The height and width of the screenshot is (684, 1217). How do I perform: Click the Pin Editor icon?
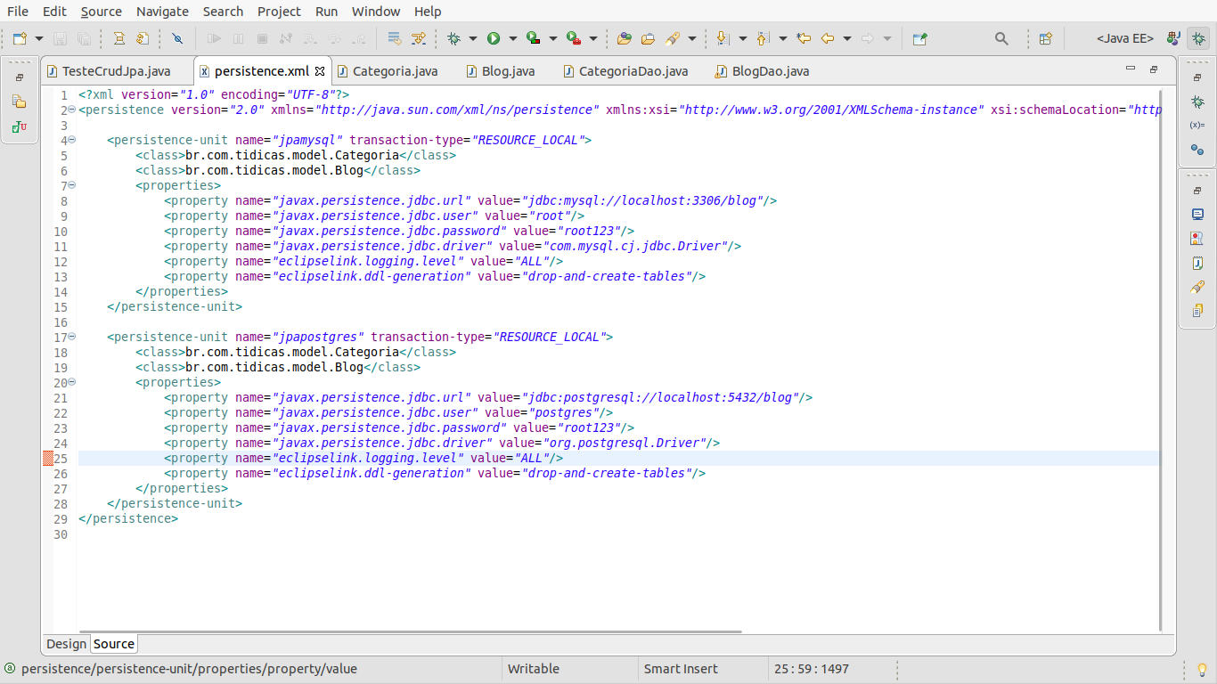pos(920,38)
